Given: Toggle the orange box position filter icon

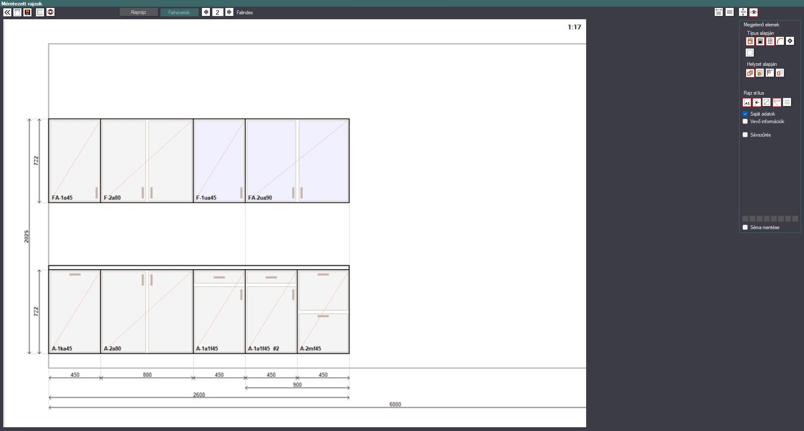Looking at the screenshot, I should 760,73.
